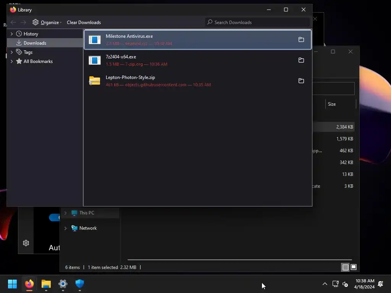Maximize the File Explorer window
391x293 pixels.
[333, 52]
